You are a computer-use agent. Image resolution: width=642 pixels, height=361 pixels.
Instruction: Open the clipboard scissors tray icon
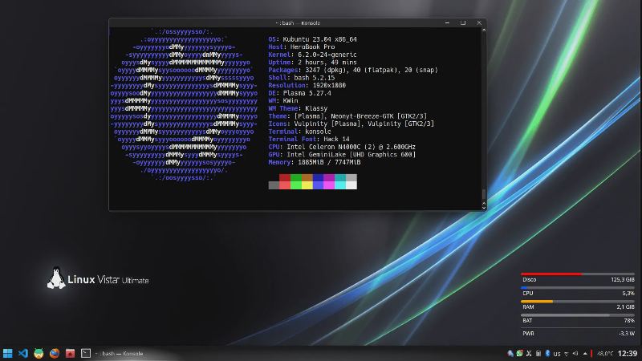point(529,353)
